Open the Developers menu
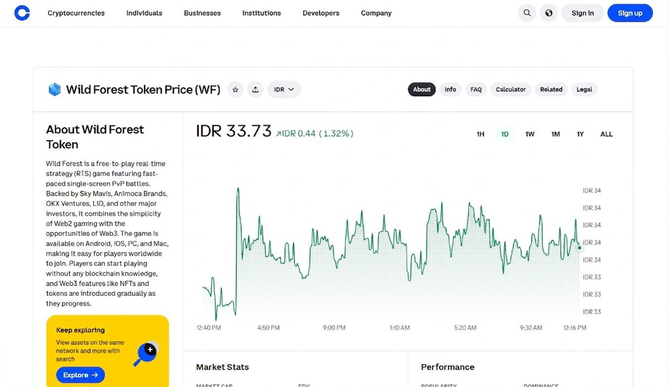 click(321, 13)
